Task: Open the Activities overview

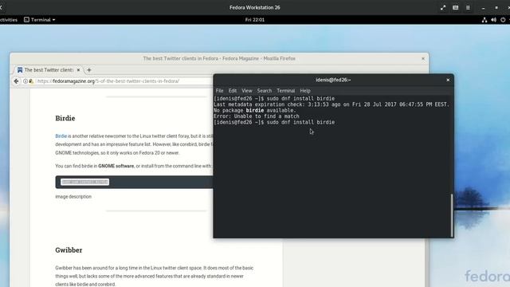Action: point(9,19)
